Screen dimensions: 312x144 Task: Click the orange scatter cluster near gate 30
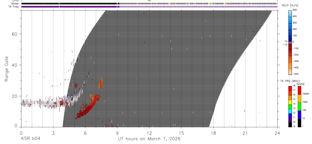click(x=101, y=83)
